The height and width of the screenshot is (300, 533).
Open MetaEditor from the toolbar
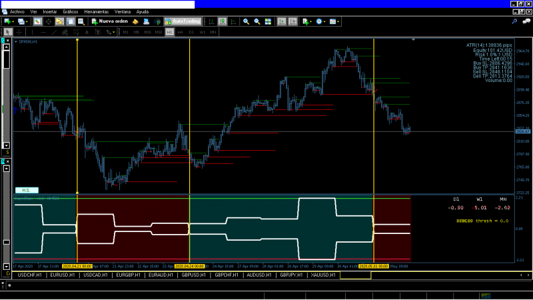pyautogui.click(x=135, y=21)
